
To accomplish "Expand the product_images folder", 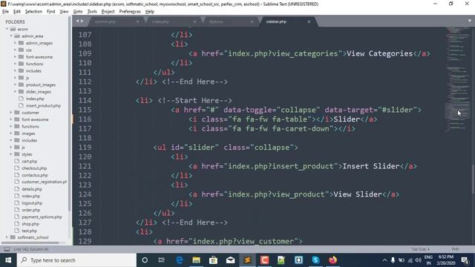I will pos(15,85).
